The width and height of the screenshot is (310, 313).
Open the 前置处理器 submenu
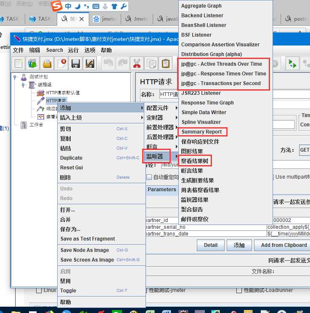pos(162,127)
